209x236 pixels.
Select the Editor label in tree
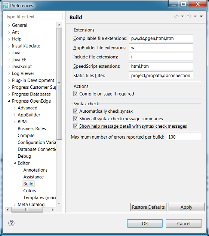(24, 163)
